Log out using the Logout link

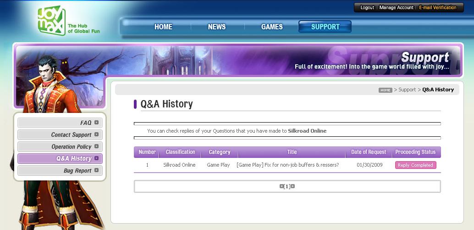point(367,8)
